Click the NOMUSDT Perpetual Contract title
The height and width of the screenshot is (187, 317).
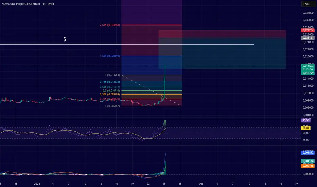28,4
